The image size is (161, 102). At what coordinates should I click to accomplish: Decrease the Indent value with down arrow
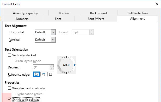pyautogui.click(x=91, y=33)
